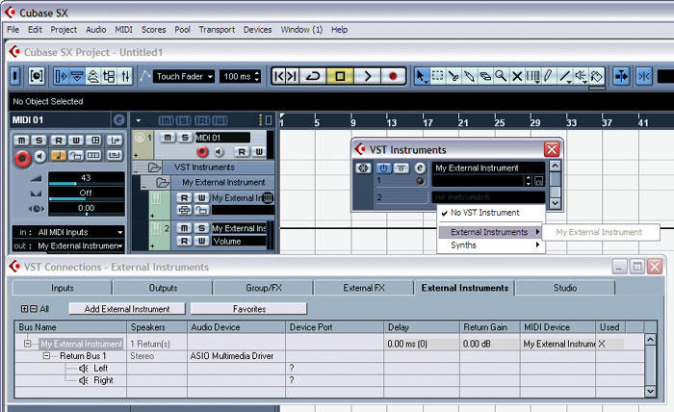
Task: Adjust the 100 ms return time stepper
Action: point(257,76)
